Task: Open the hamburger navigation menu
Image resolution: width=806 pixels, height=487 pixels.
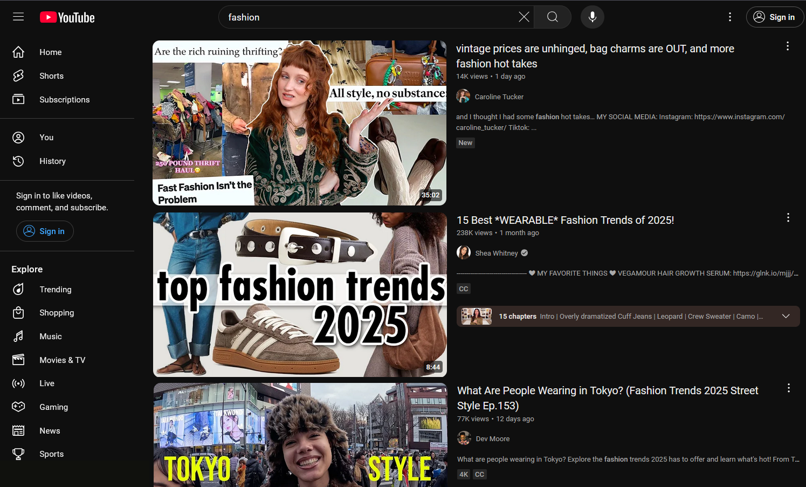Action: tap(18, 17)
